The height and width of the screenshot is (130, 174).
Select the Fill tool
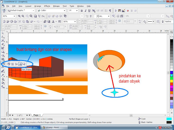tap(3, 83)
